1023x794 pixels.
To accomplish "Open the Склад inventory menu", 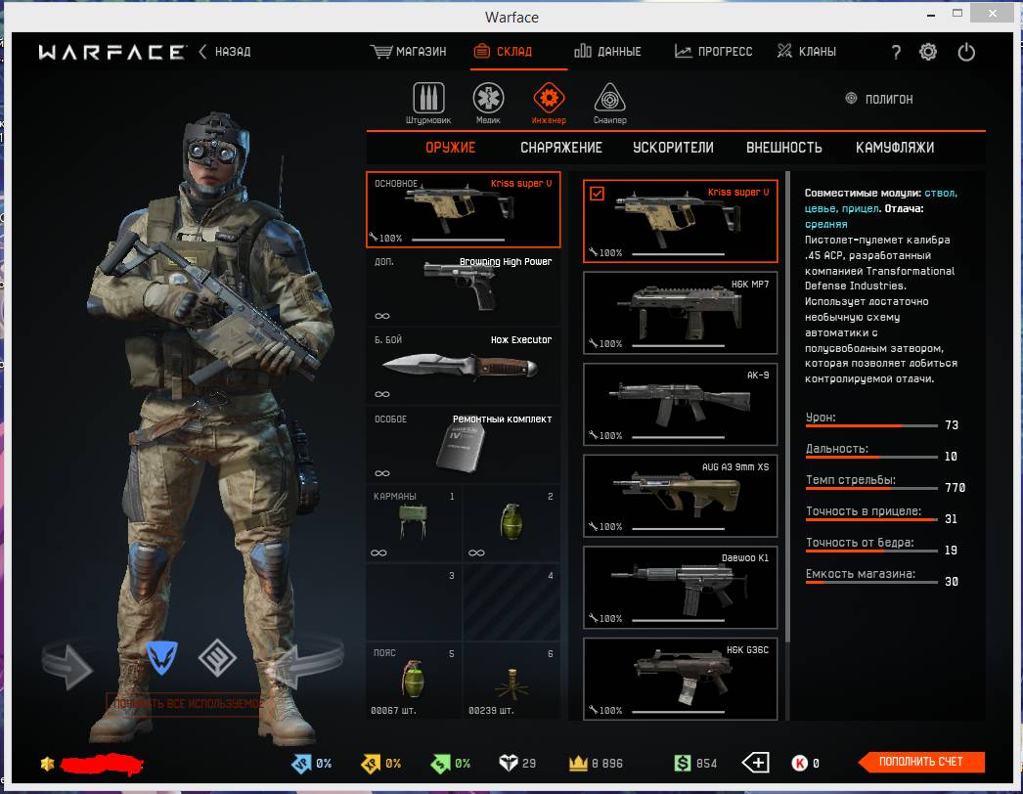I will (x=503, y=52).
